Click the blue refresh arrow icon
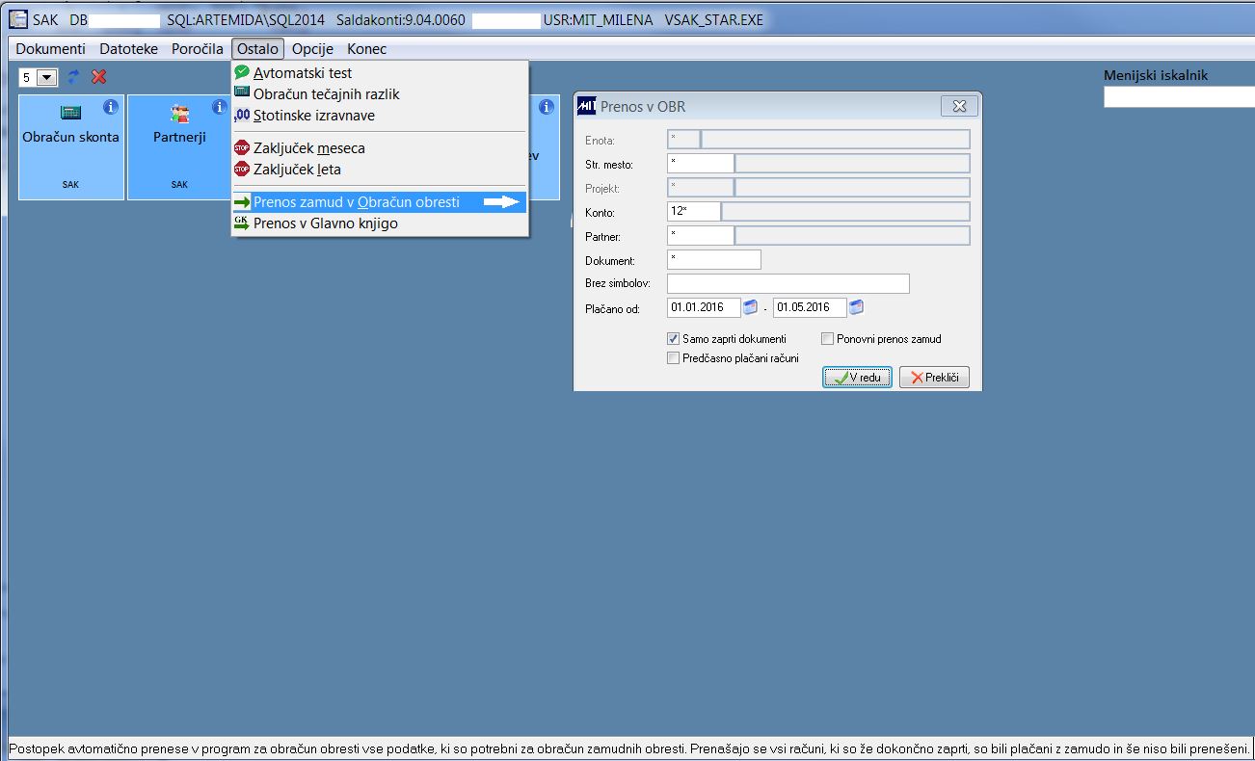Viewport: 1255px width, 761px height. click(x=73, y=76)
